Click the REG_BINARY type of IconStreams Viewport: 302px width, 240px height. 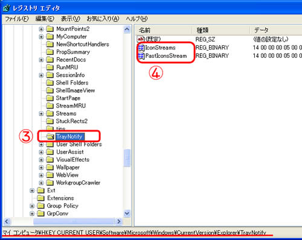212,48
